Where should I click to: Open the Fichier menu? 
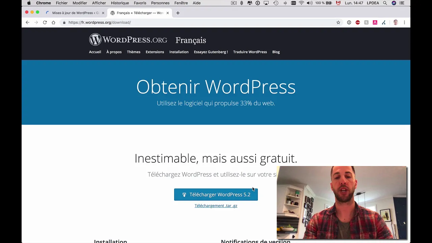62,3
